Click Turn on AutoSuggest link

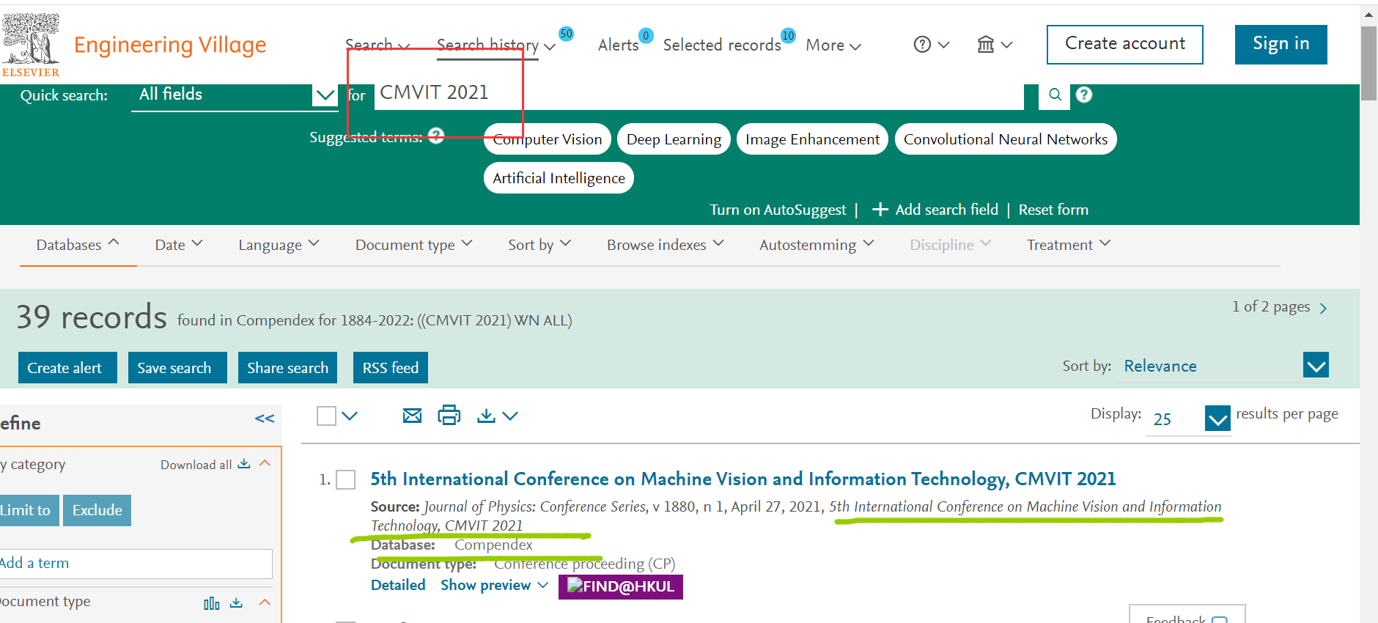click(x=778, y=210)
